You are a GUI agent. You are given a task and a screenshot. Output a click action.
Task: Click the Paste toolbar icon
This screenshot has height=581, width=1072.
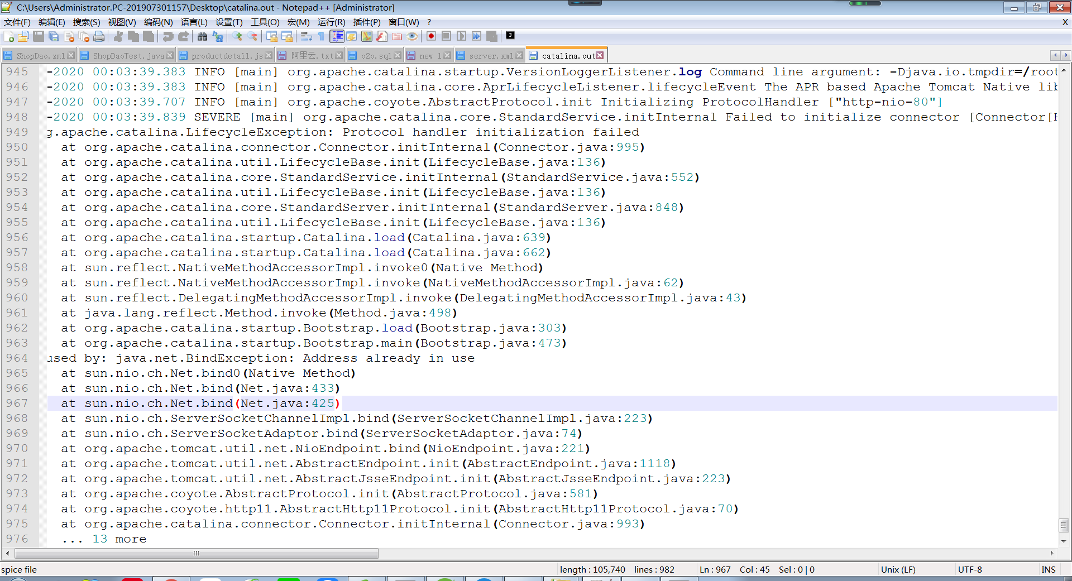point(149,36)
